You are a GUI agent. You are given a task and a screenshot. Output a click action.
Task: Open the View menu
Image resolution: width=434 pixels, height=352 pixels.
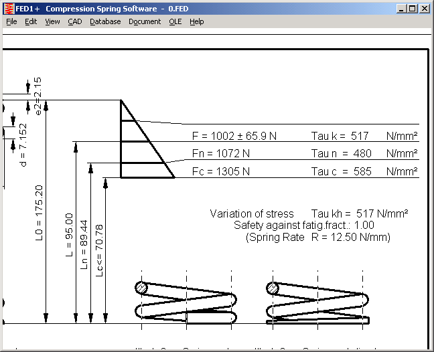[52, 21]
